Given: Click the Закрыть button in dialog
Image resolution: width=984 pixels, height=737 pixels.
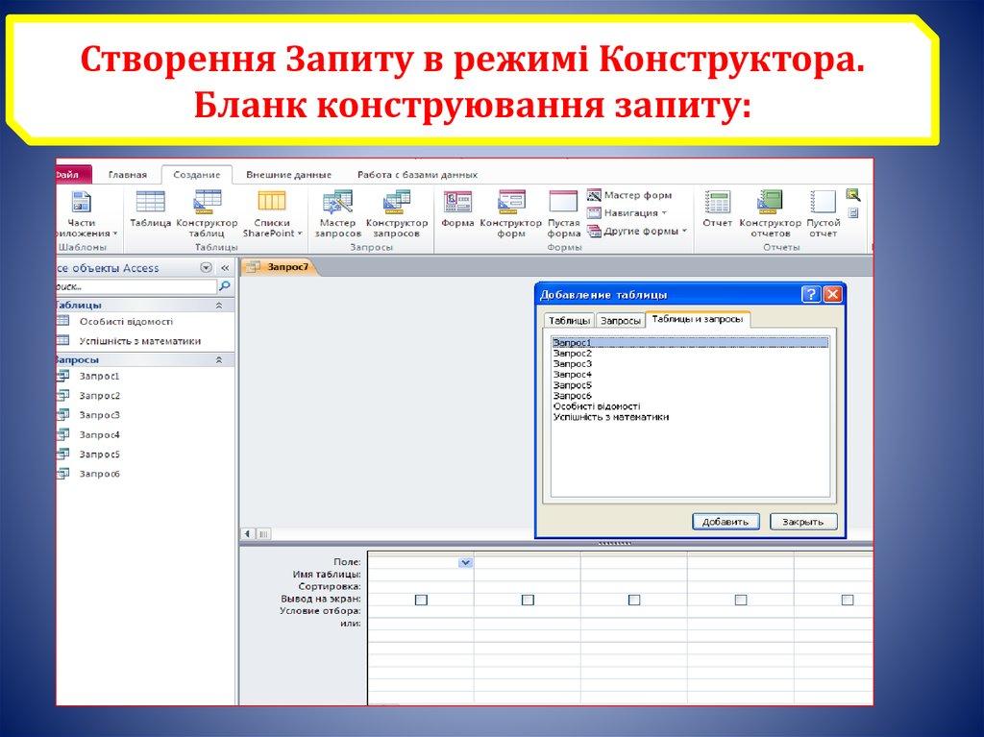Looking at the screenshot, I should [x=802, y=522].
